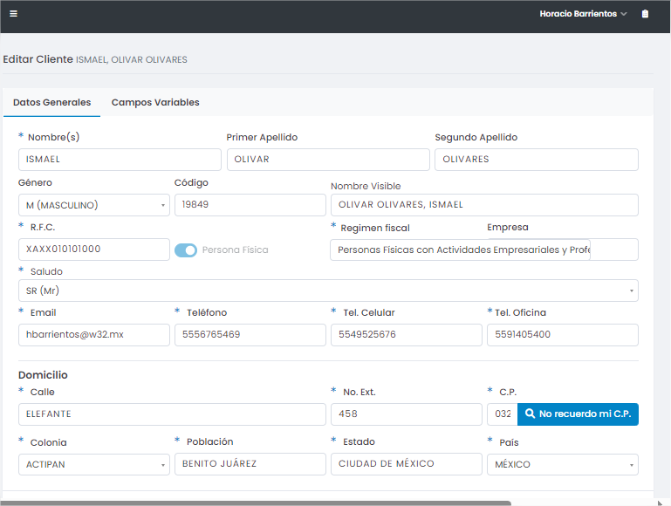Click the Email field
671x506 pixels.
click(94, 335)
